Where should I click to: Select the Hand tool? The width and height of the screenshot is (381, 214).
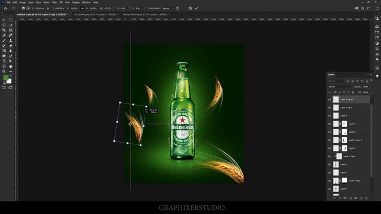coord(11,66)
